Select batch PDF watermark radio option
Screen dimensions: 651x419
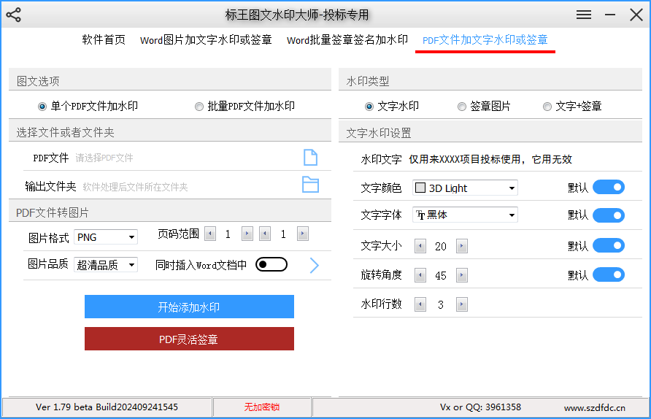(199, 107)
